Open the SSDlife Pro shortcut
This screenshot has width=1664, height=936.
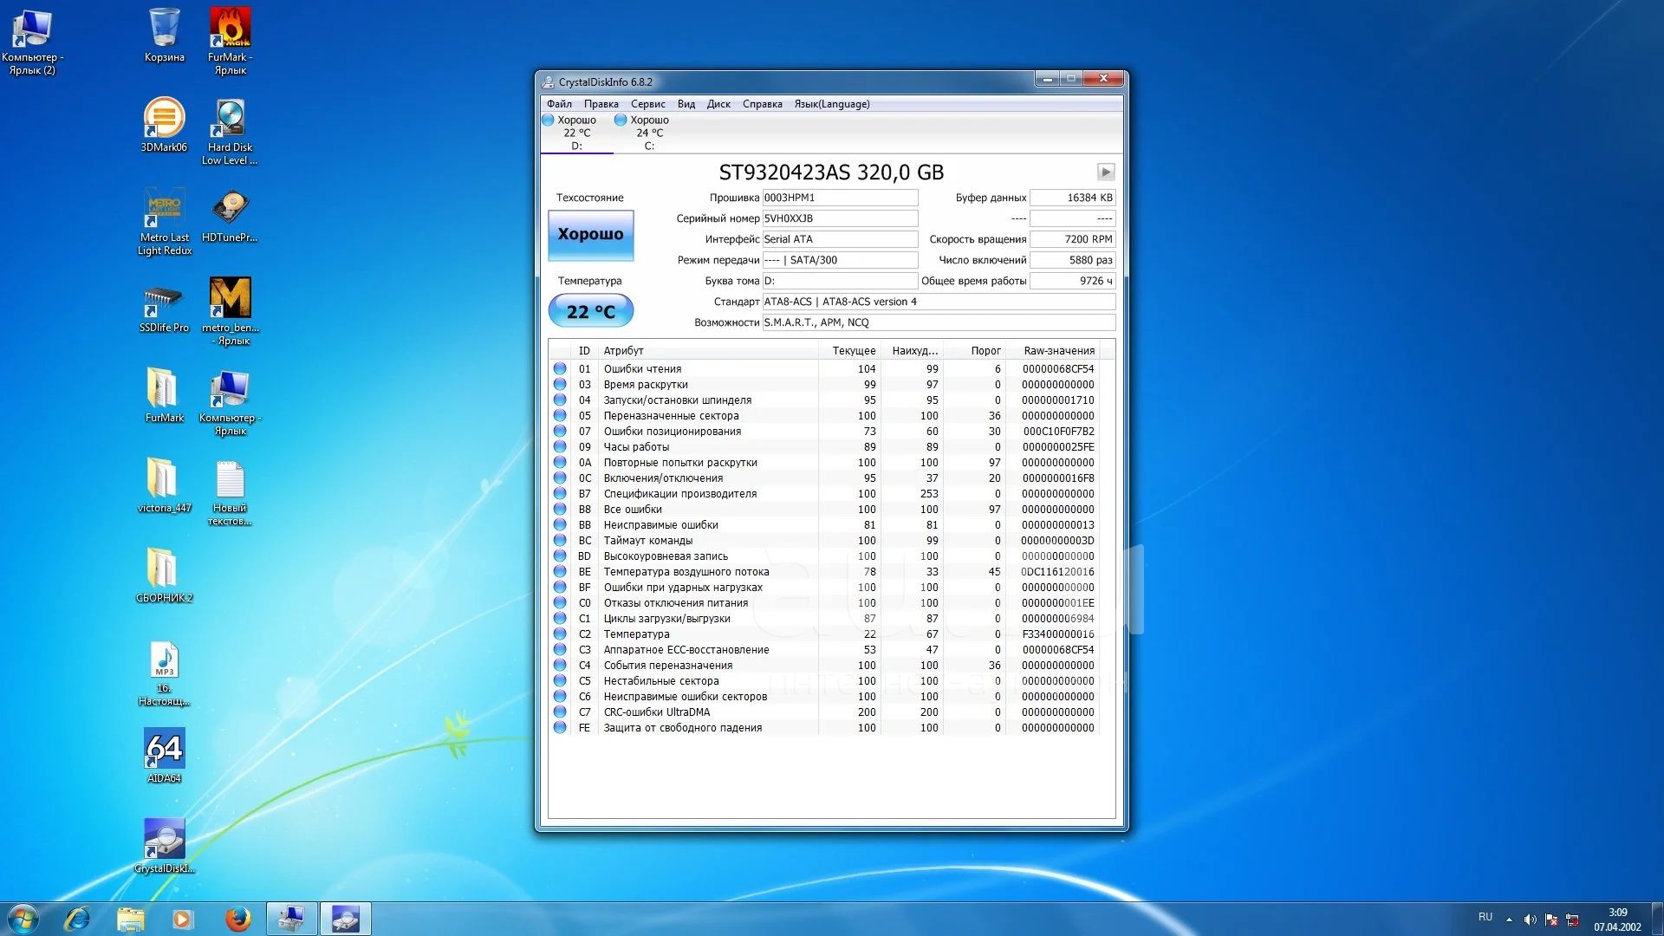coord(164,307)
